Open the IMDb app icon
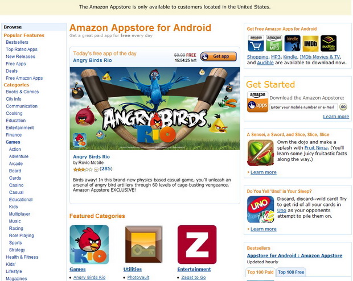The image size is (353, 281). click(x=310, y=43)
